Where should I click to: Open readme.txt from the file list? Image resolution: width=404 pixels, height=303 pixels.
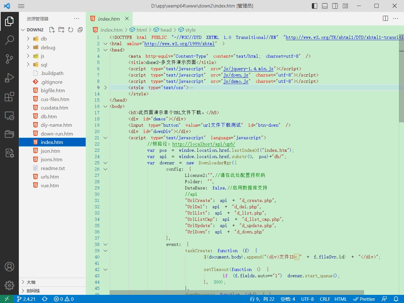[53, 168]
